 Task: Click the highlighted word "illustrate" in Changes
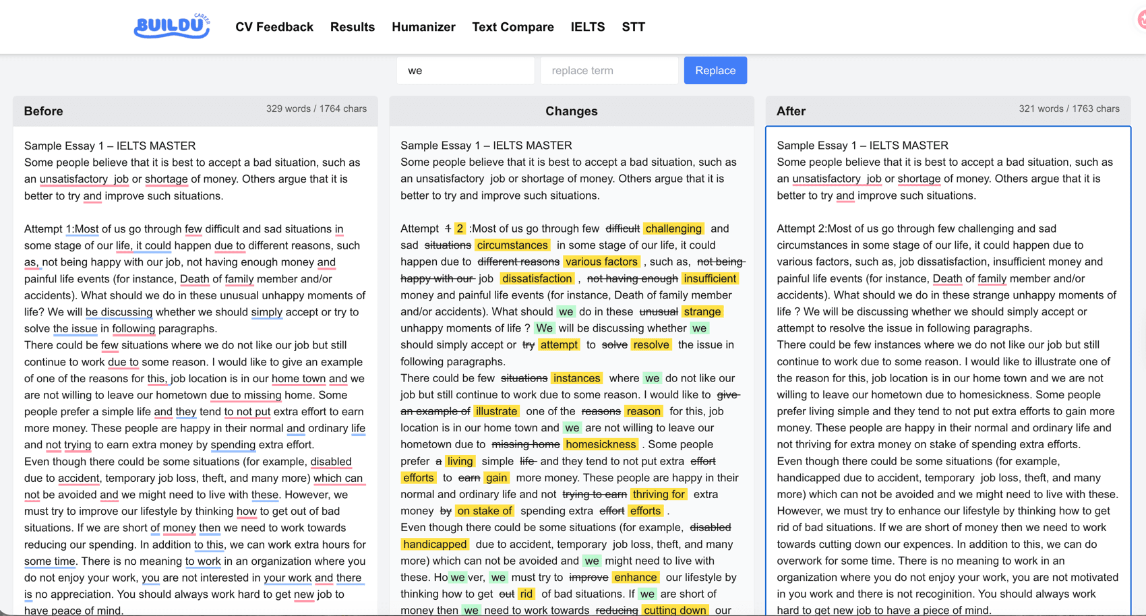pyautogui.click(x=496, y=411)
